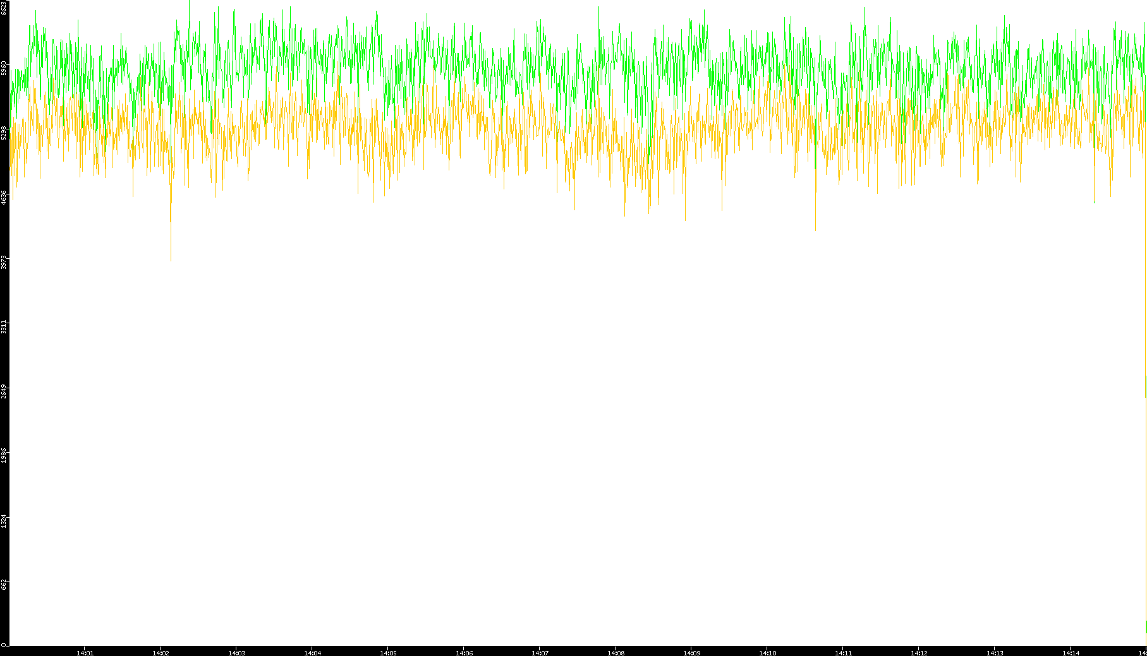The image size is (1147, 656).
Task: Select the 14:08 time marker
Action: tap(616, 652)
